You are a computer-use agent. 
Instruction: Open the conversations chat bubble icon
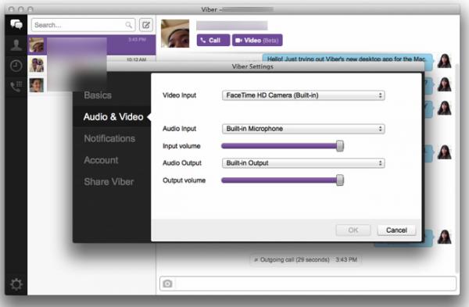click(x=16, y=24)
